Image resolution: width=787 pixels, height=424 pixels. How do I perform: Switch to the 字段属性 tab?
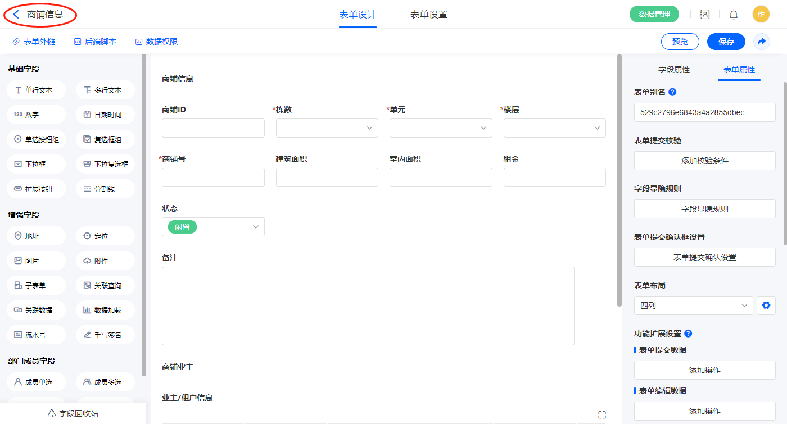pyautogui.click(x=673, y=70)
